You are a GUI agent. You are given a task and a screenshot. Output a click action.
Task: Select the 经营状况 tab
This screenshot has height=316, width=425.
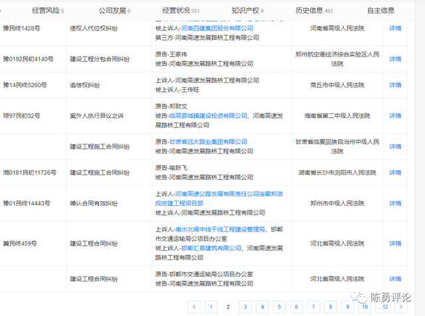click(x=181, y=11)
